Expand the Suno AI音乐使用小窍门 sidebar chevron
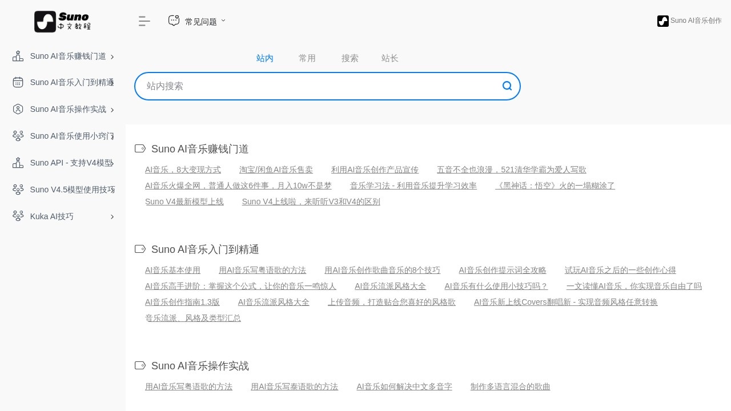 point(112,136)
